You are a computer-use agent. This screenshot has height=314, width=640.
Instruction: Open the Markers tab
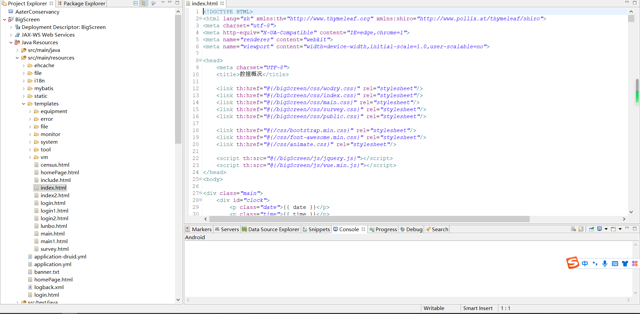point(199,229)
